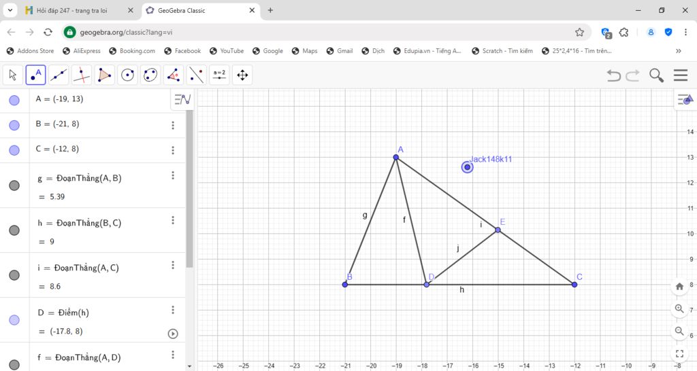This screenshot has height=371, width=697.
Task: Toggle visibility of point B
Action: (14, 125)
